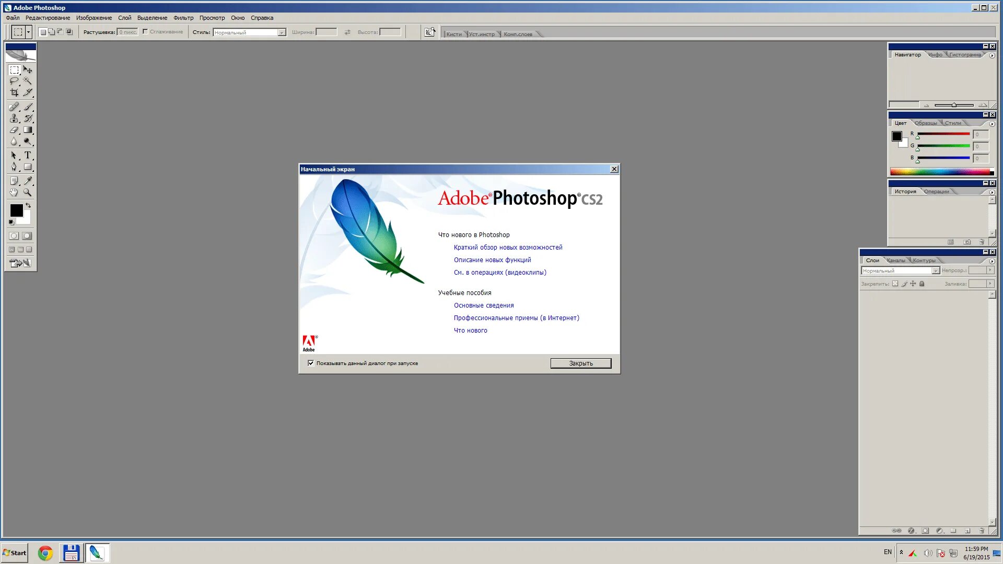Select the Crop tool
The height and width of the screenshot is (564, 1003).
click(x=14, y=92)
